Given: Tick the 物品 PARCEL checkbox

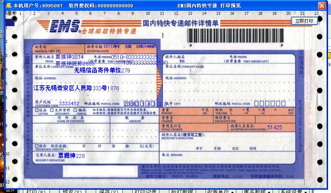Looking at the screenshot, I should coord(75,110).
